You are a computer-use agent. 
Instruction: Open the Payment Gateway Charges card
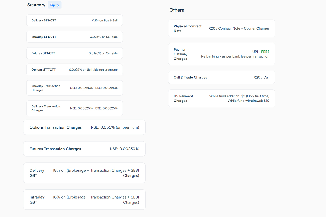coord(221,54)
